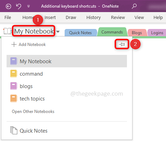This screenshot has width=166, height=154.
Task: Open the Insert ribbon tab
Action: [x=50, y=18]
